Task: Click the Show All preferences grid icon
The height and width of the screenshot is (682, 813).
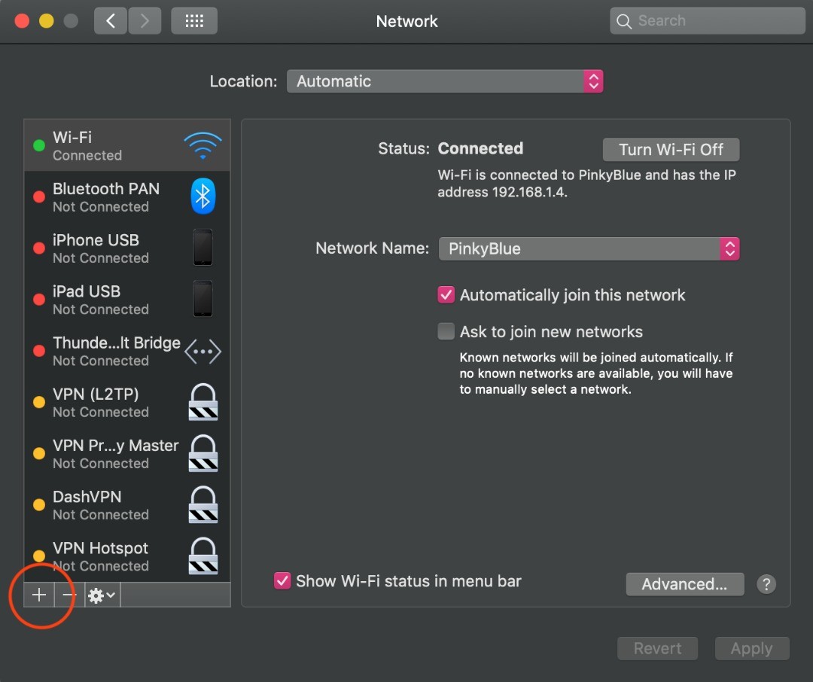Action: click(x=193, y=20)
